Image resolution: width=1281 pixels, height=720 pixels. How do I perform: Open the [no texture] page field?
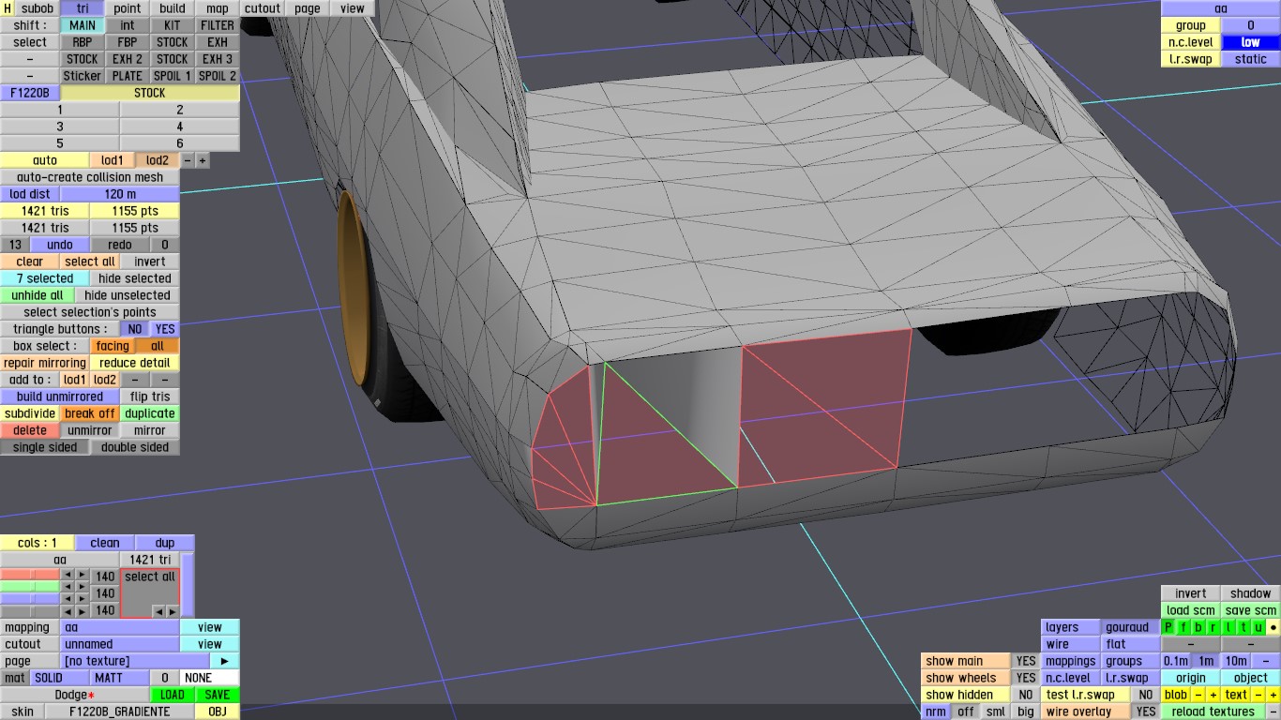[135, 661]
